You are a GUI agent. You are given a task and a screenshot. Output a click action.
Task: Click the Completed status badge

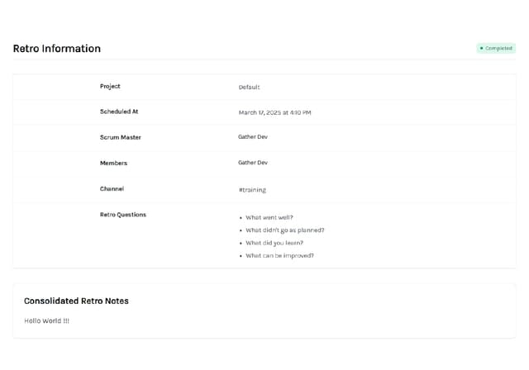tap(496, 49)
